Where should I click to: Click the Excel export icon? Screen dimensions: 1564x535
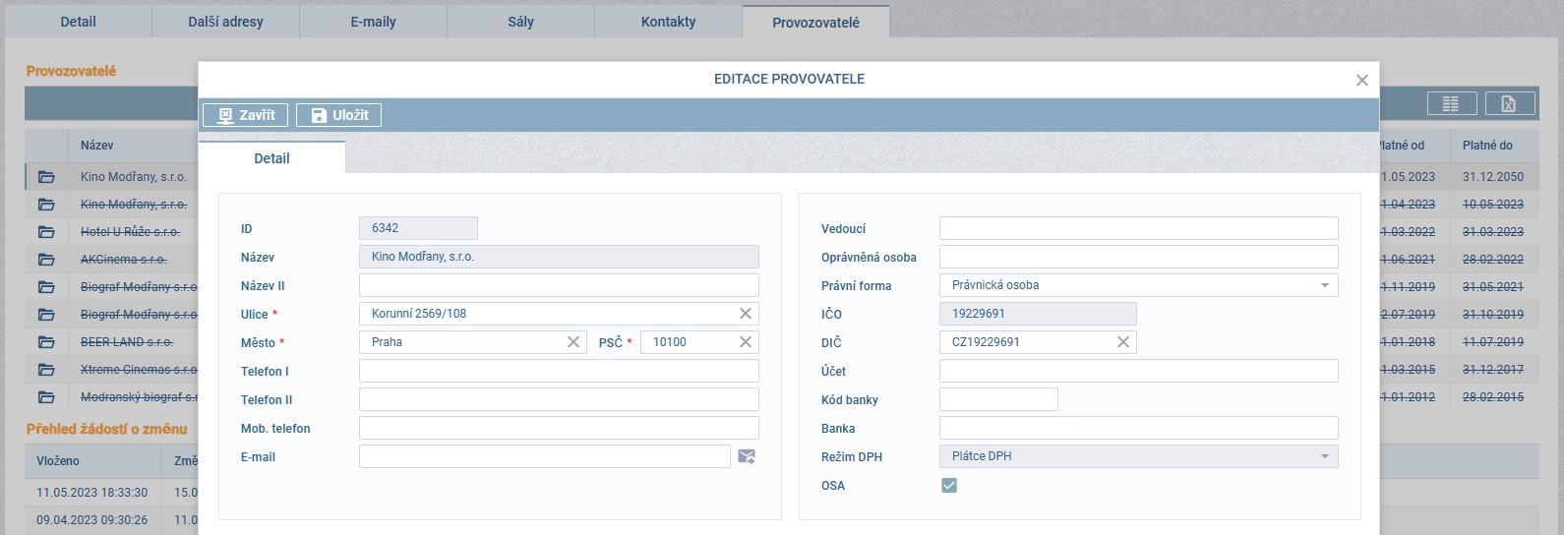click(1509, 103)
